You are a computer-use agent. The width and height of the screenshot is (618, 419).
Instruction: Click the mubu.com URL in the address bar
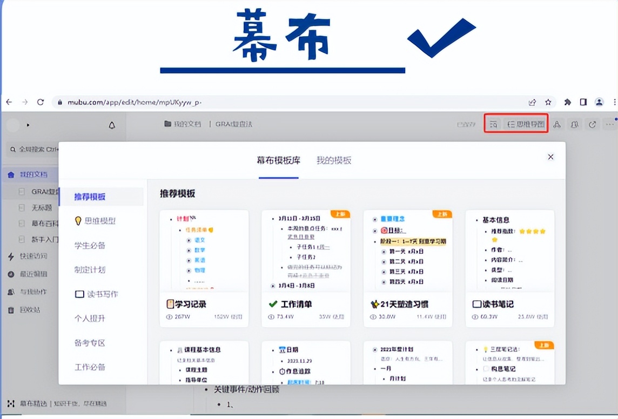tap(135, 103)
